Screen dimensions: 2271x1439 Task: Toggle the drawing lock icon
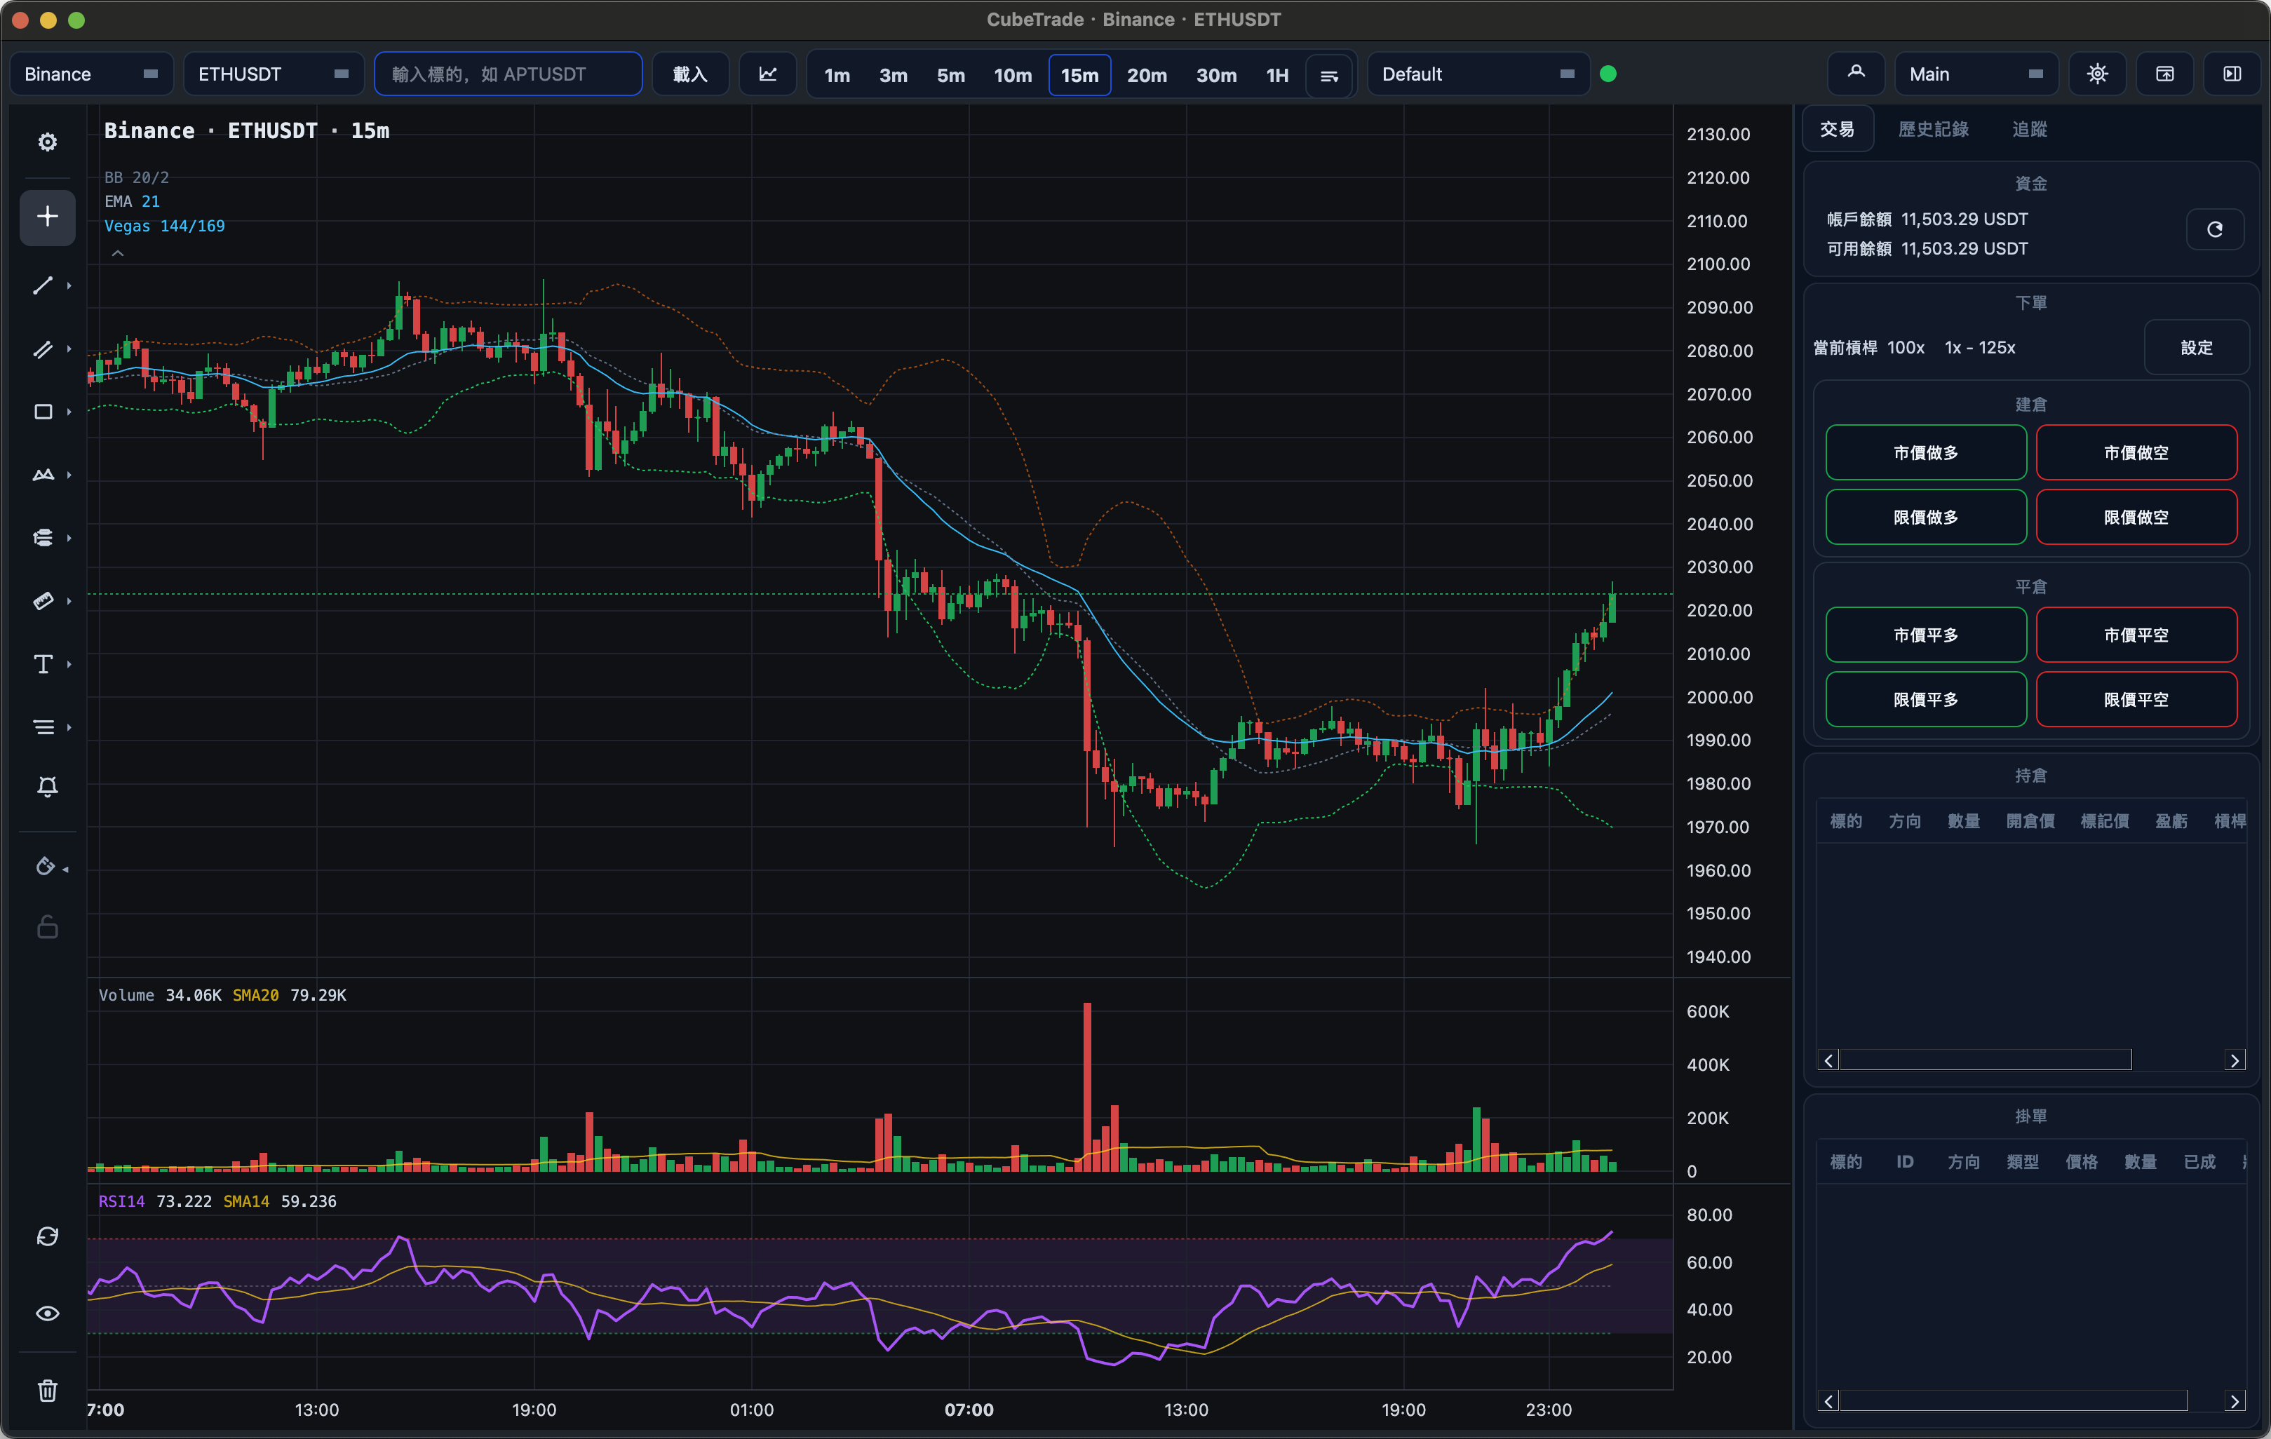[47, 928]
